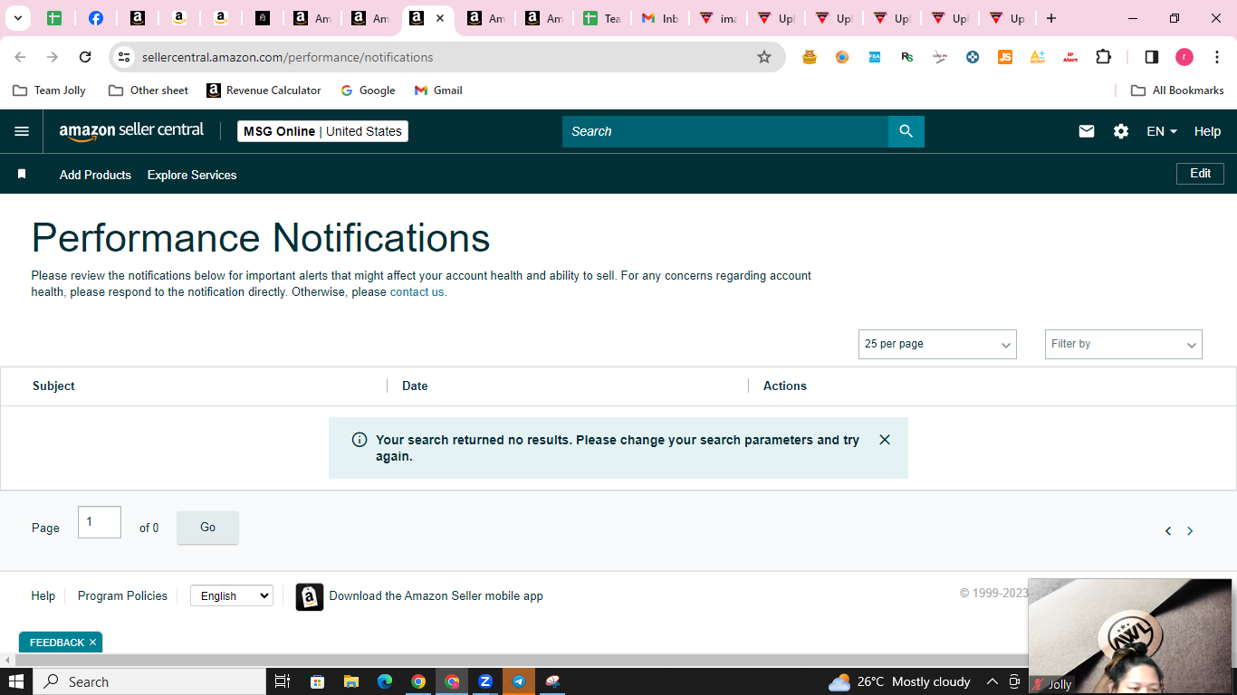Image resolution: width=1237 pixels, height=695 pixels.
Task: Click the JS Jungle Scout extension icon
Action: pyautogui.click(x=1005, y=57)
